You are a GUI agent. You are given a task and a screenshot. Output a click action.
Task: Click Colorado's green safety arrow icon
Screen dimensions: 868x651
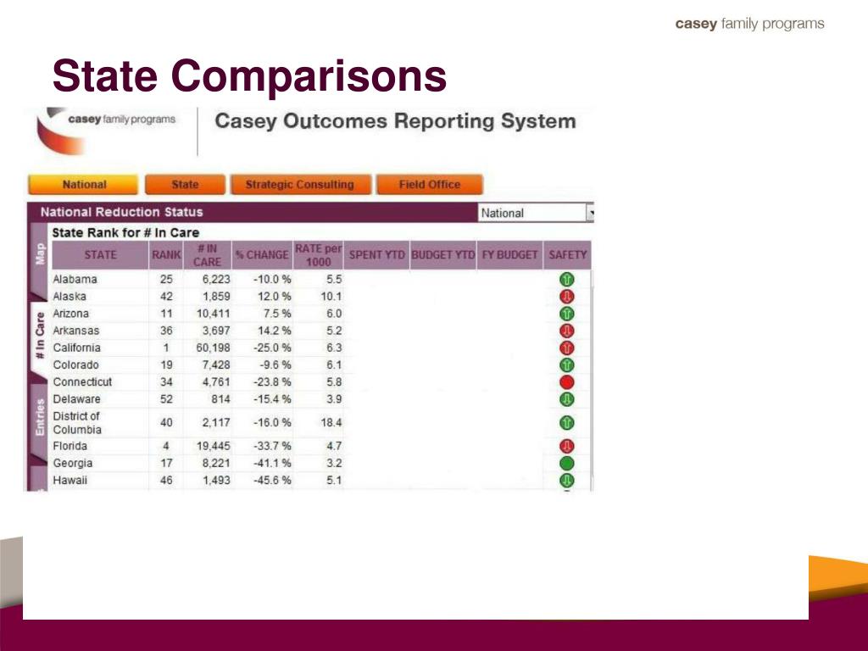click(x=567, y=364)
